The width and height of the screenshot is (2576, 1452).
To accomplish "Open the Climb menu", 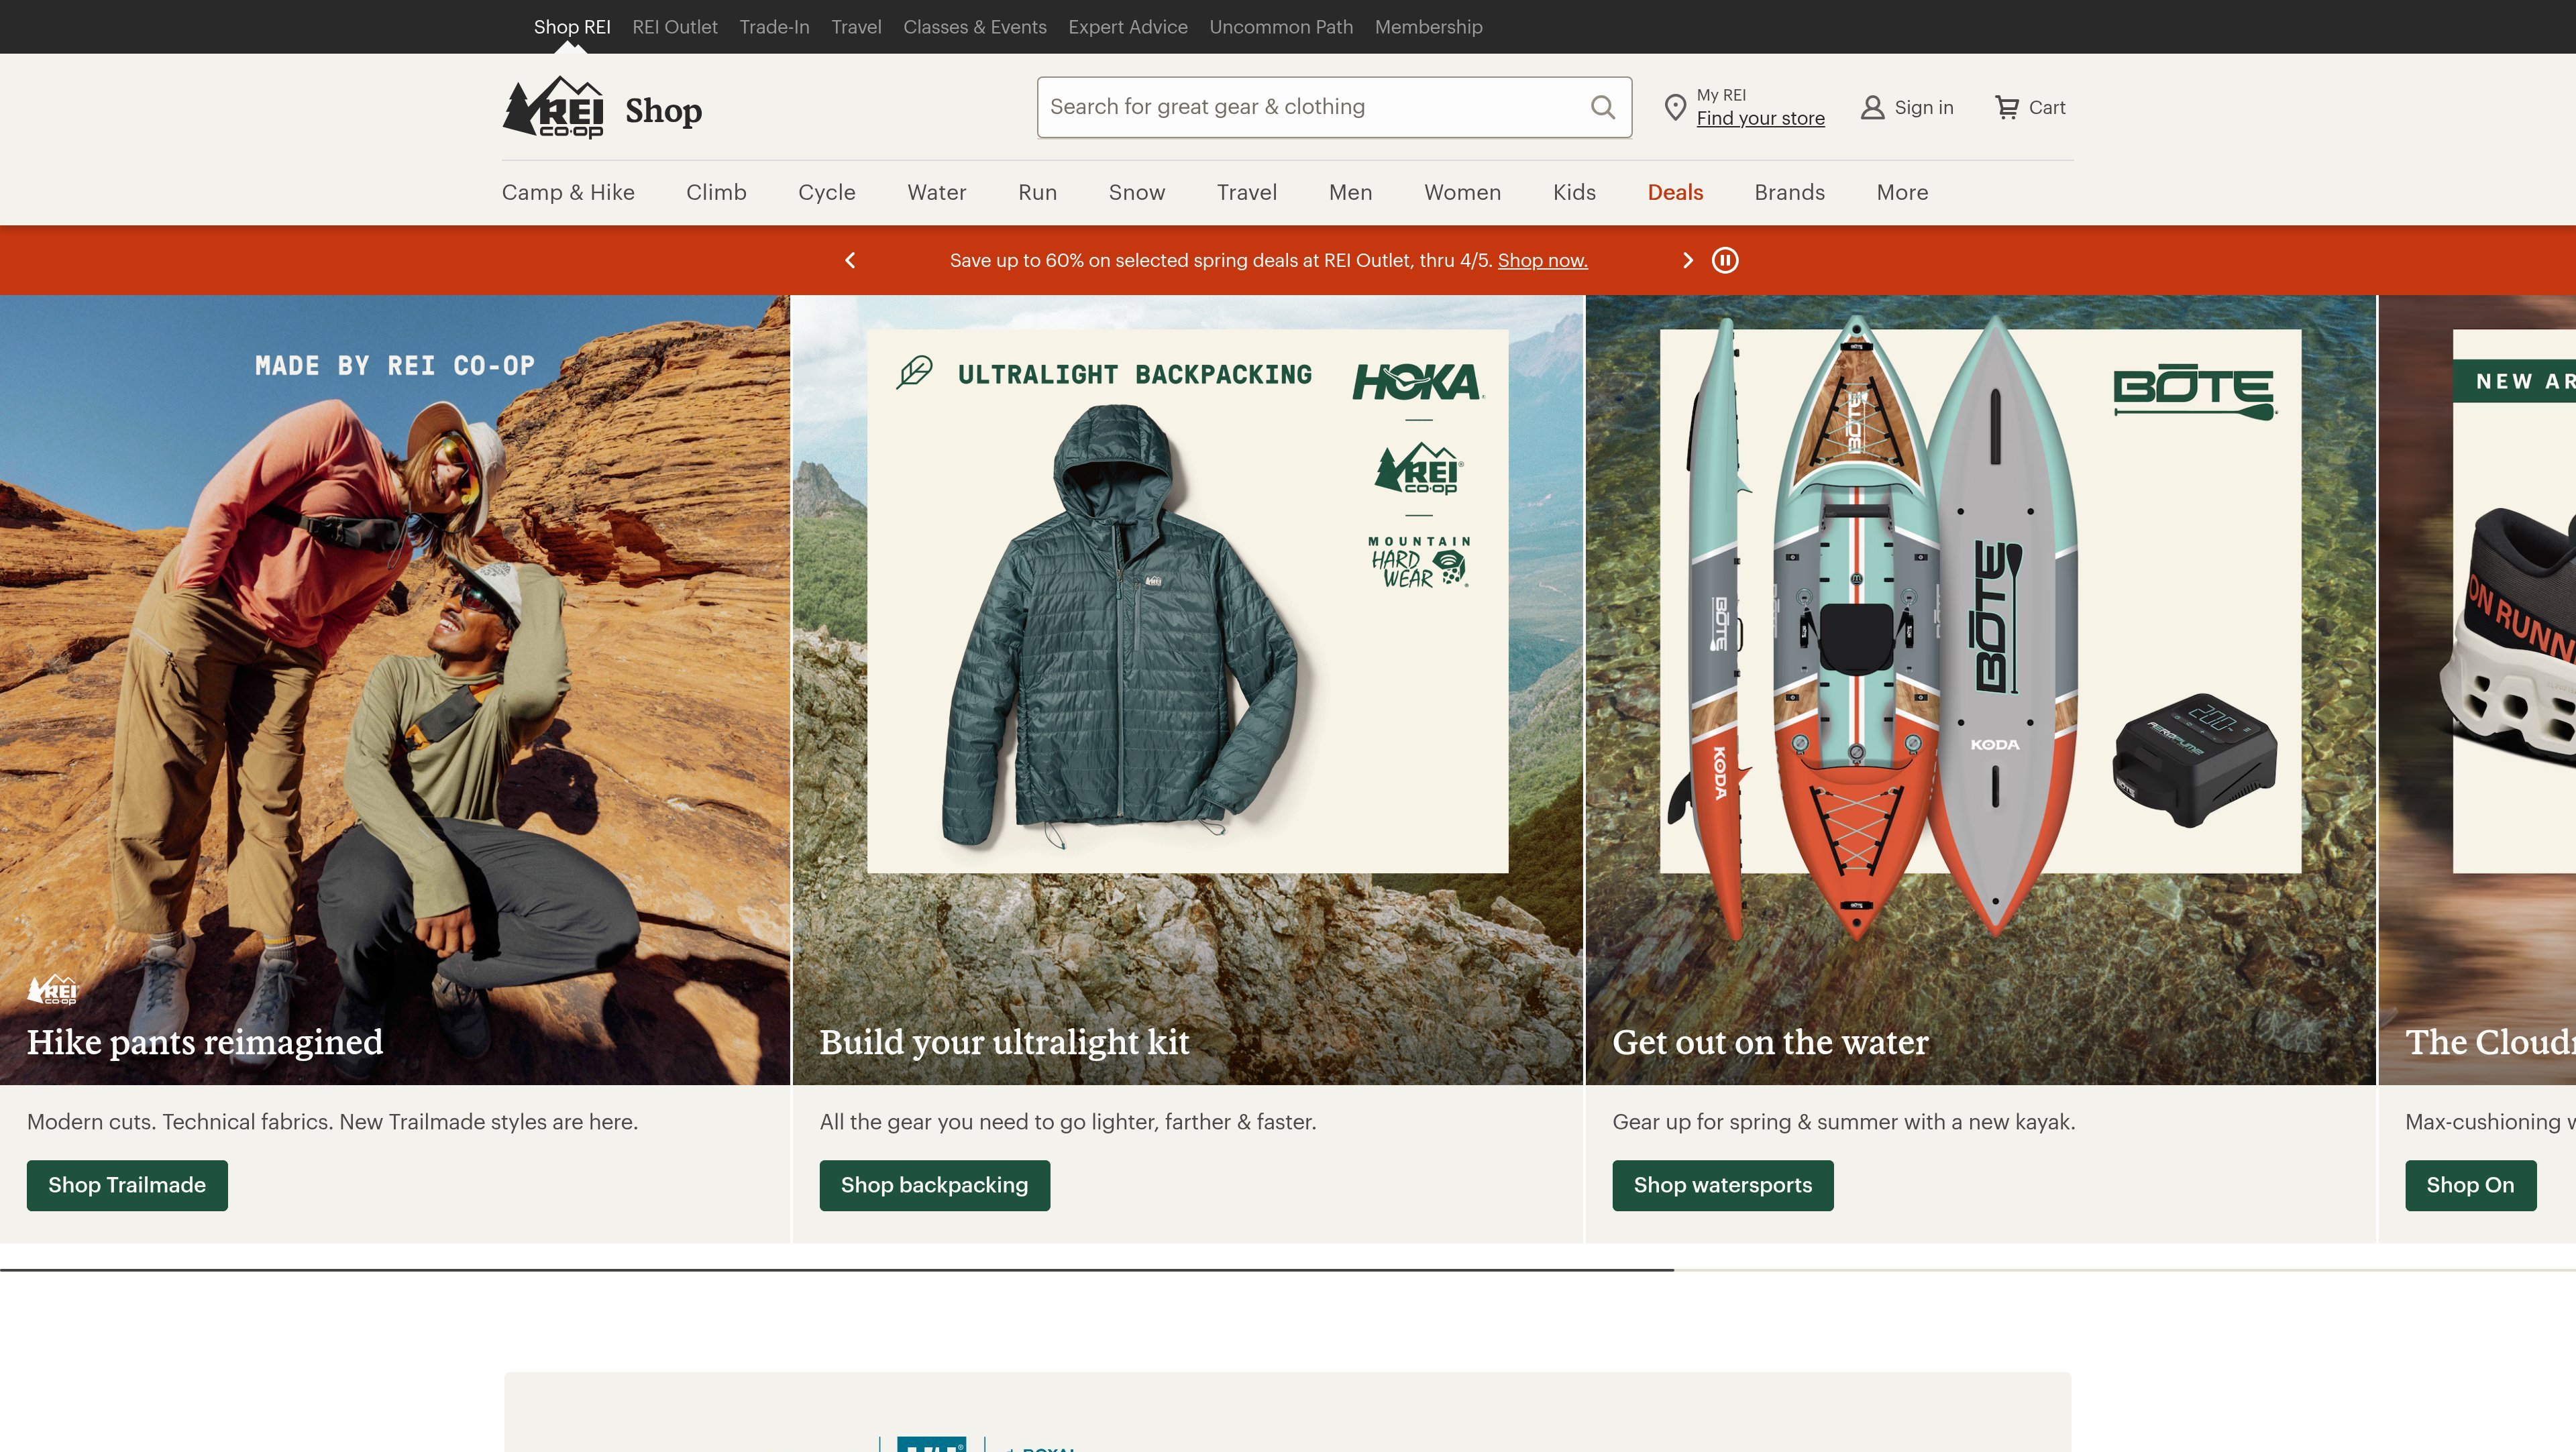I will [716, 192].
